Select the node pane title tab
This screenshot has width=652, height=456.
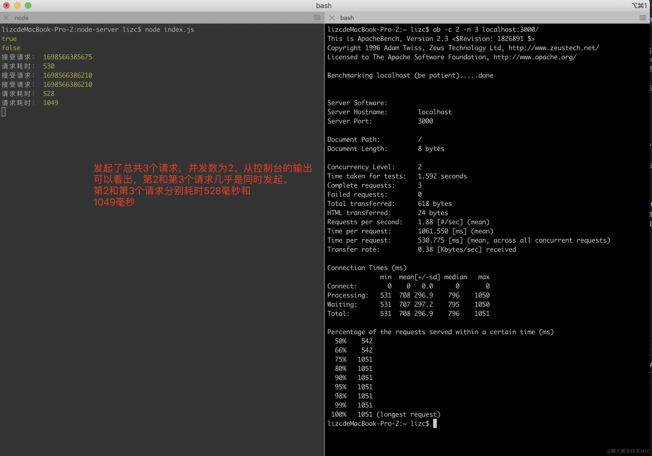coord(22,18)
